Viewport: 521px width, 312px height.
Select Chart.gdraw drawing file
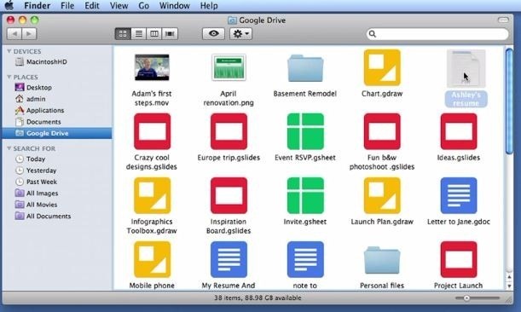click(x=382, y=67)
